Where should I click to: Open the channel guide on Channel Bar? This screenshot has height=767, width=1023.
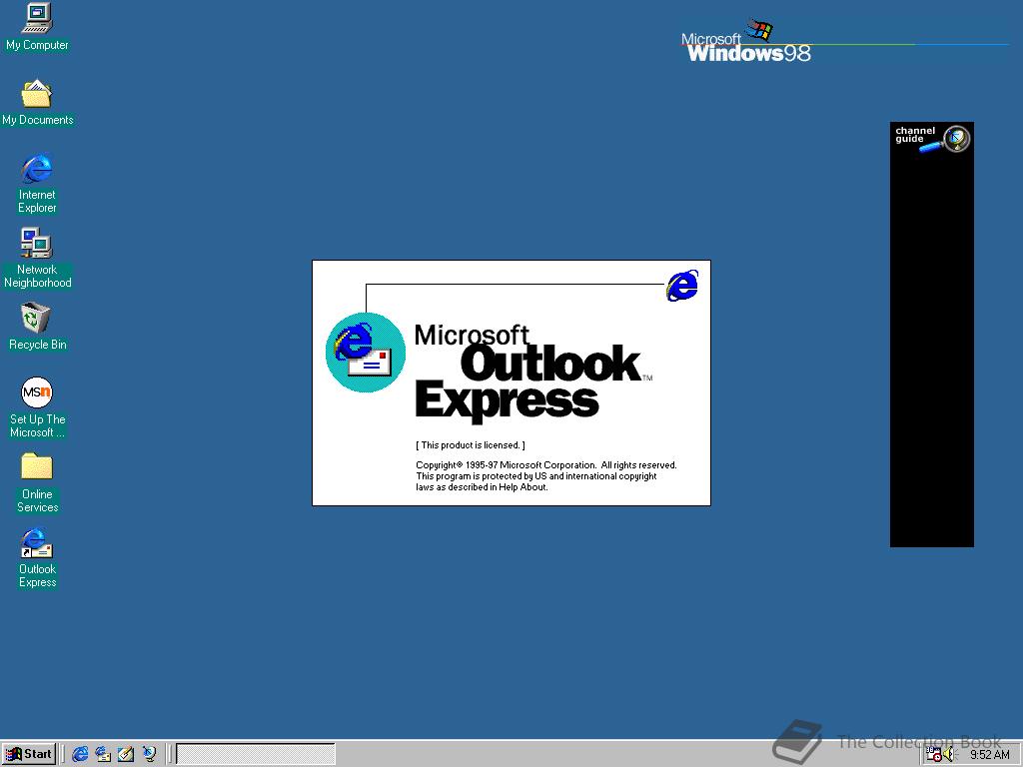932,138
